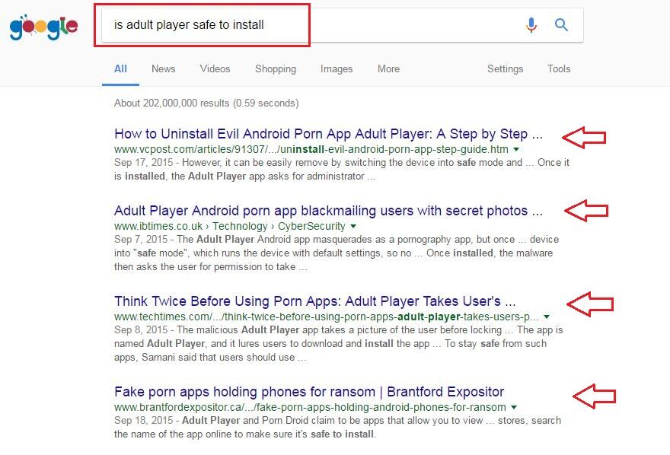Open the 'How to Uninstall Evil Android Porn App' result

(x=328, y=134)
